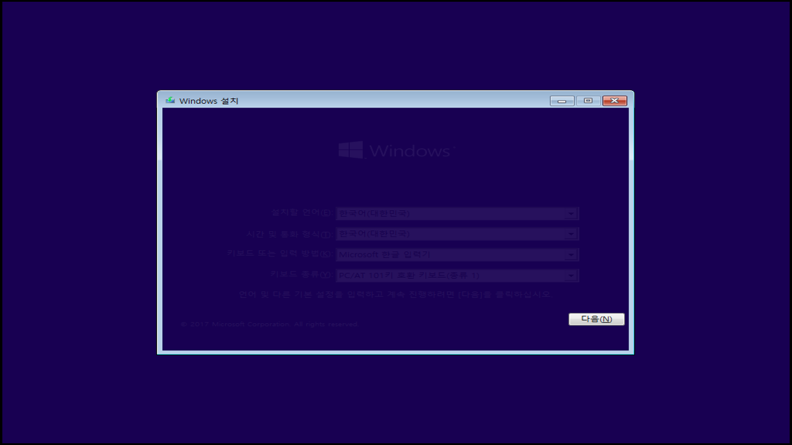Open the PC/AT 101키 호환 키보드 type dropdown
Screen dimensions: 792x445
(x=457, y=275)
